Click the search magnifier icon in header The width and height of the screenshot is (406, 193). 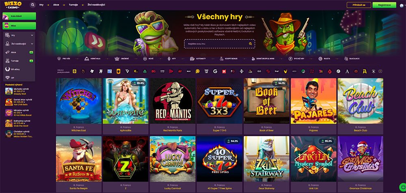32,4
